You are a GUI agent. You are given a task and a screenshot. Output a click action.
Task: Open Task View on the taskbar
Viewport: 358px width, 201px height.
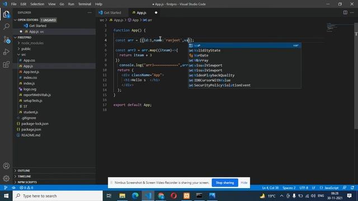click(109, 196)
